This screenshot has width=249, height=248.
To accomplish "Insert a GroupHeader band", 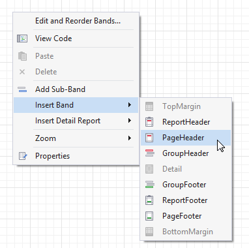I will pos(186,153).
